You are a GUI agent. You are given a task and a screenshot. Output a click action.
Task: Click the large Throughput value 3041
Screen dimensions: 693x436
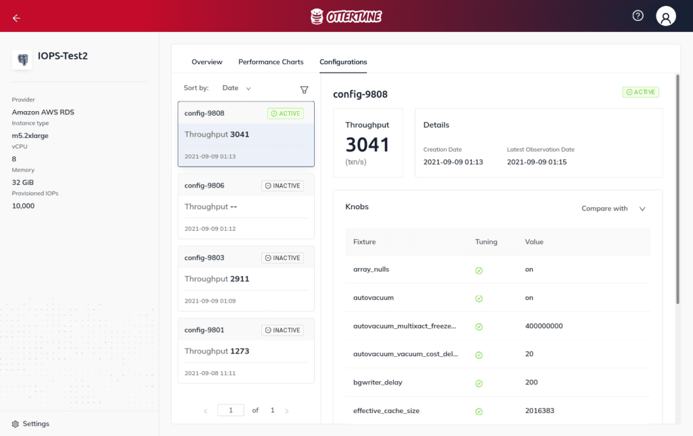point(367,145)
